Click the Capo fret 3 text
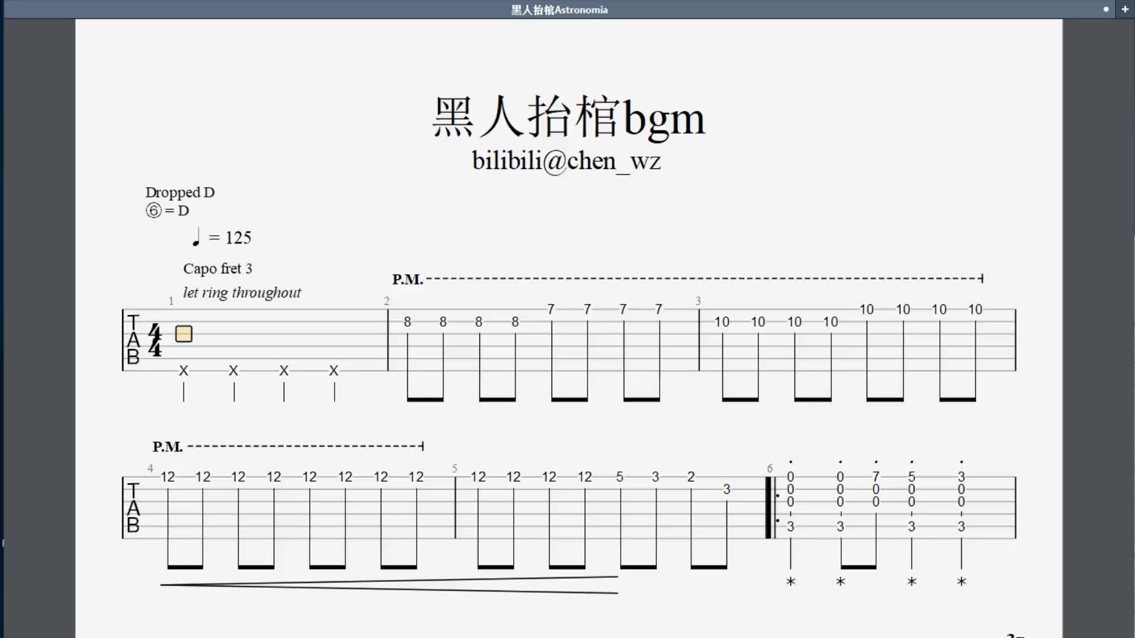 coord(218,269)
